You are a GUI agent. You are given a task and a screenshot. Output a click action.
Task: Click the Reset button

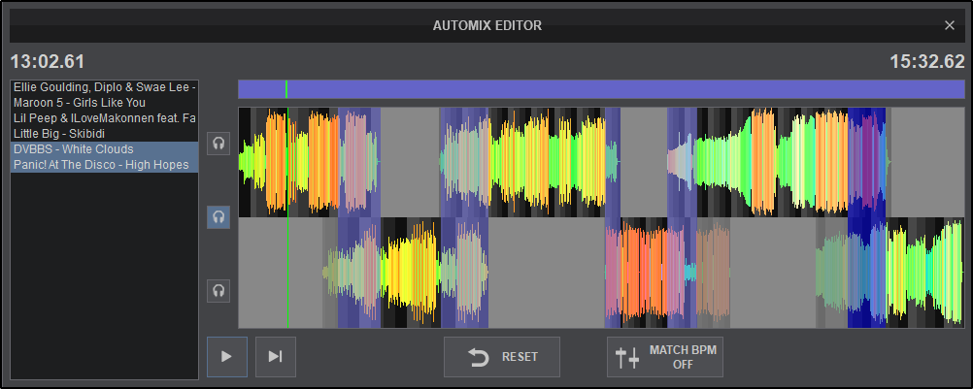click(x=502, y=357)
